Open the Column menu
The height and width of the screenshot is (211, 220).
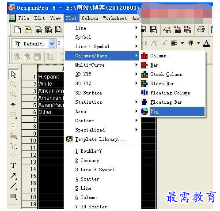tap(90, 18)
